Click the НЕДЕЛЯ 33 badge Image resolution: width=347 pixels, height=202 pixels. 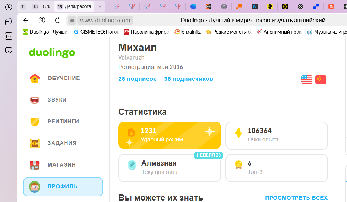click(x=208, y=155)
